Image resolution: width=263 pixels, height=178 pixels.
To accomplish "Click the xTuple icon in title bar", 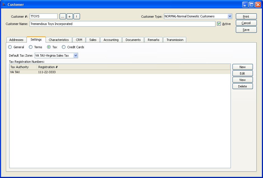I will 4,4.
